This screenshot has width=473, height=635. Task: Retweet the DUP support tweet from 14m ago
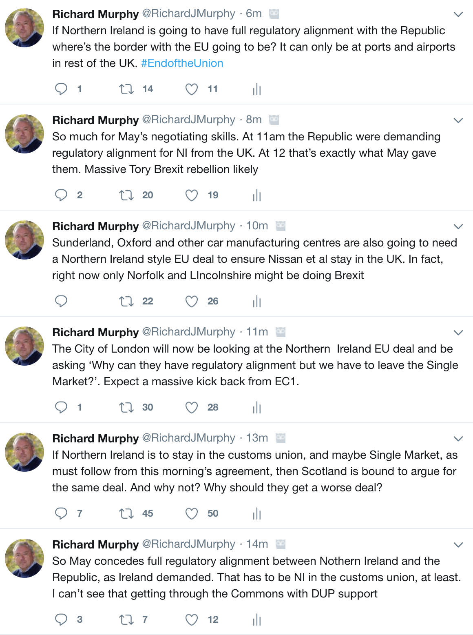click(x=126, y=619)
